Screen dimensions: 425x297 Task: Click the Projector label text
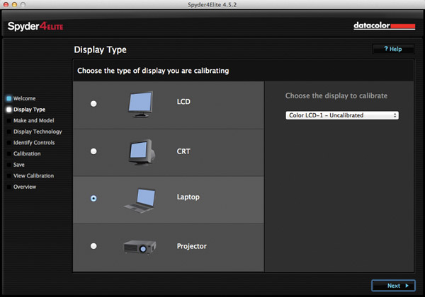[192, 246]
